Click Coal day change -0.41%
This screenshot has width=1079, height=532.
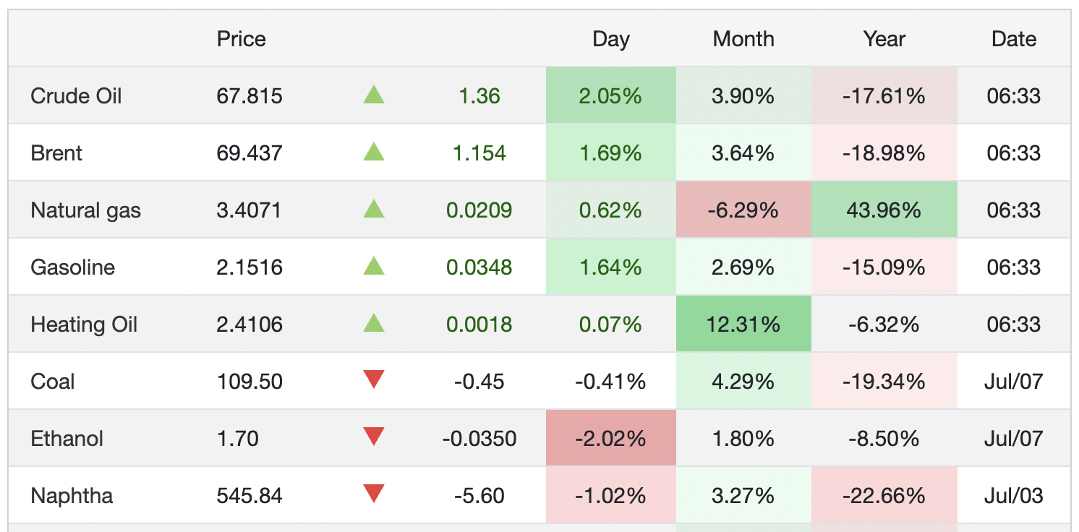pos(611,381)
